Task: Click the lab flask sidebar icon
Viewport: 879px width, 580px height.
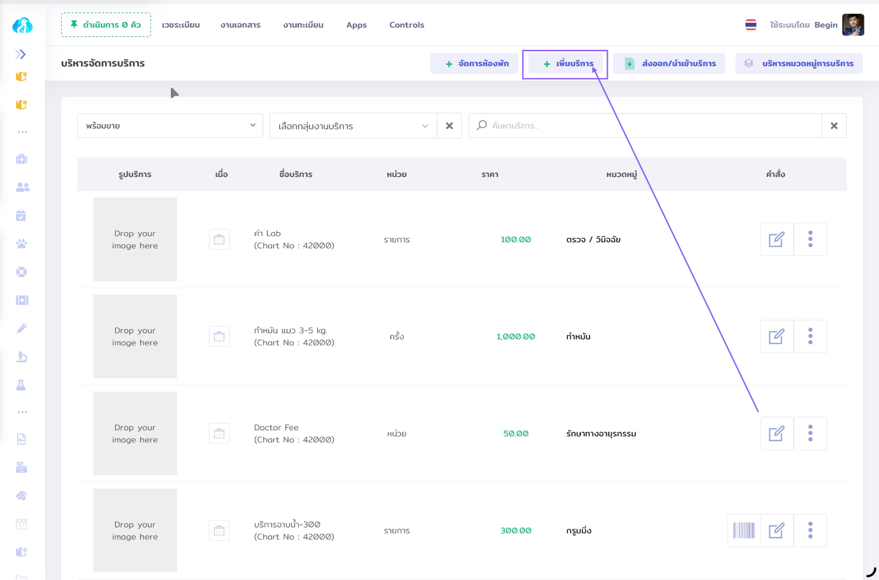Action: click(x=21, y=385)
